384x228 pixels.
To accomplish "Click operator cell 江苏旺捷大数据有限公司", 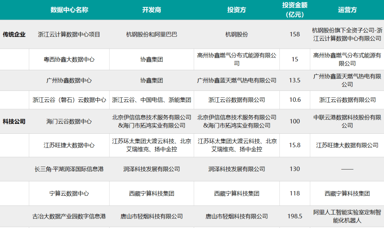I will pos(347,145).
